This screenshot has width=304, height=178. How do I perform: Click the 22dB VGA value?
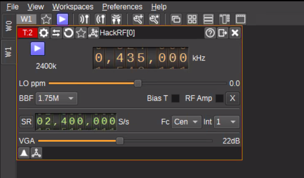point(231,141)
